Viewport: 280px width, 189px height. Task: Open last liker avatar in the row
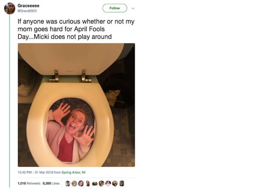pos(122,183)
